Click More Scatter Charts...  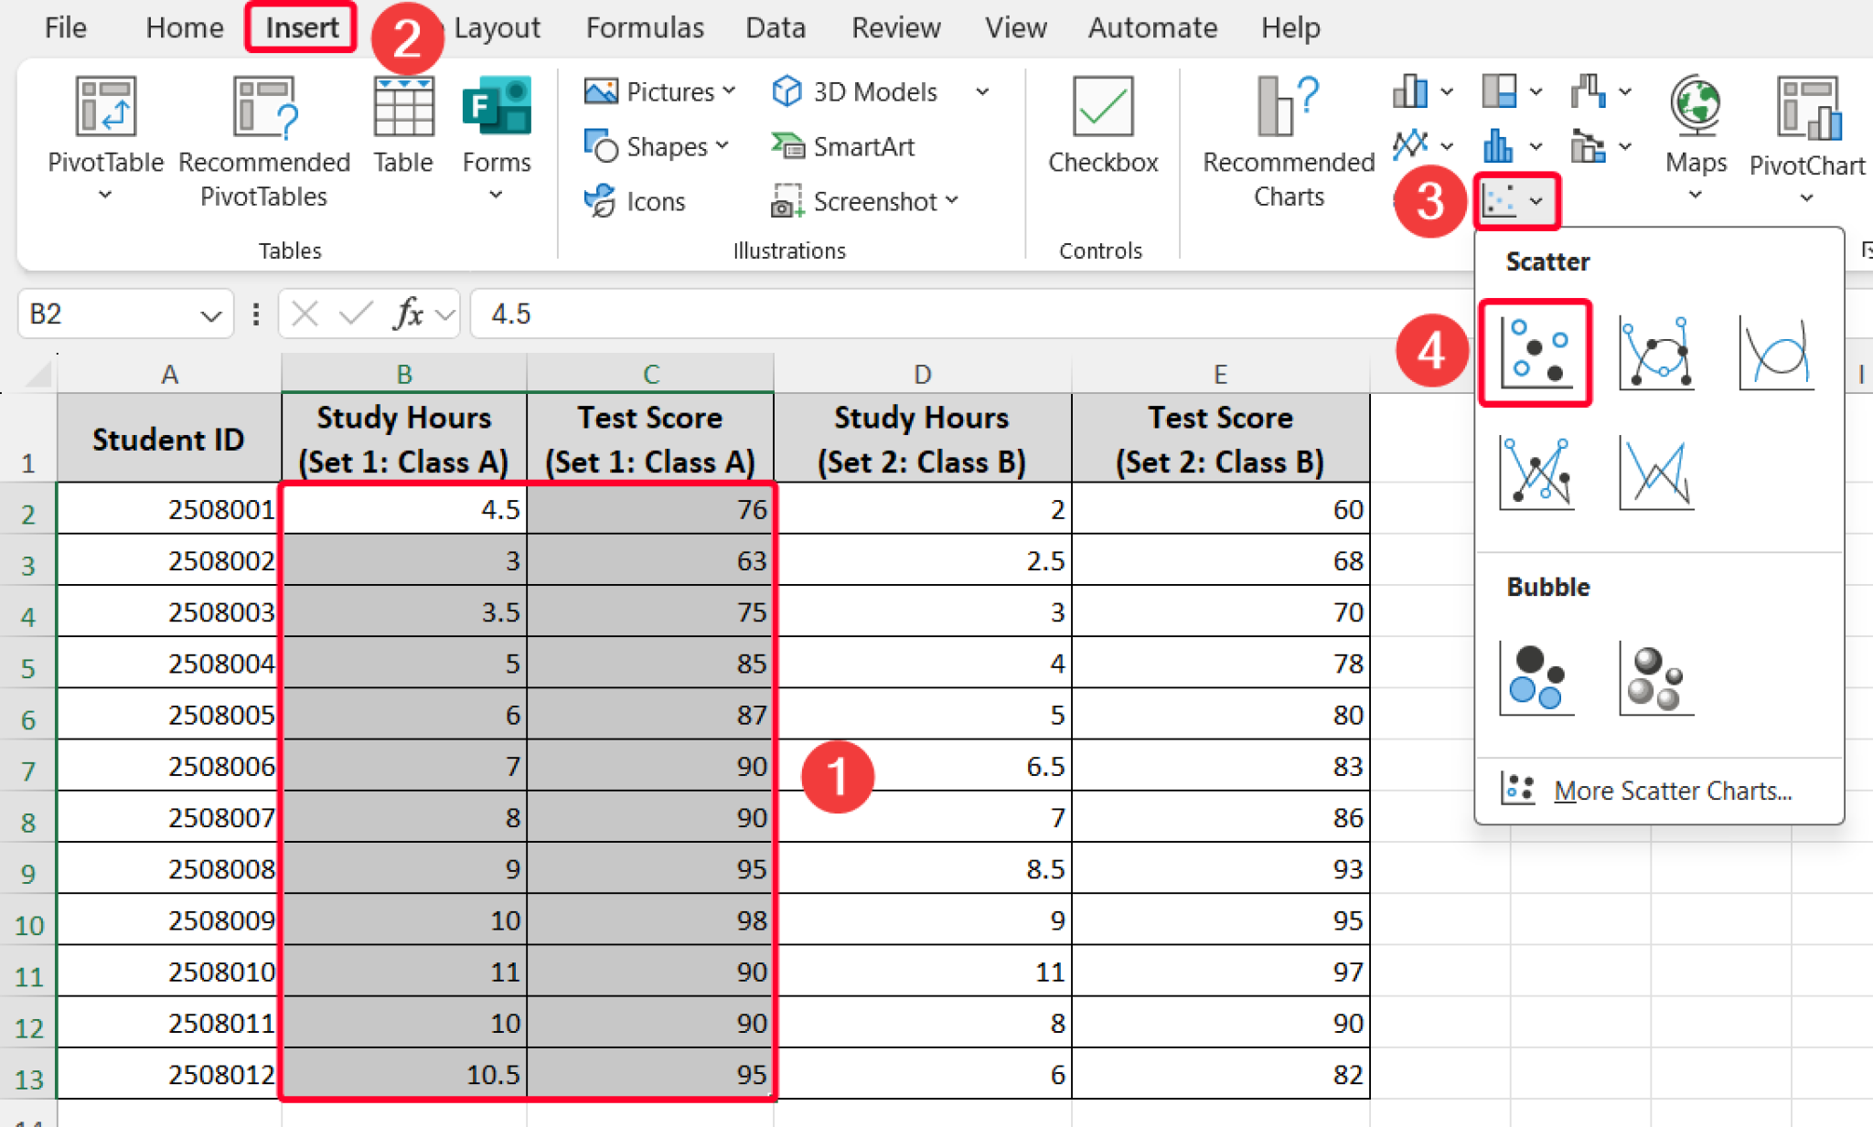coord(1673,790)
